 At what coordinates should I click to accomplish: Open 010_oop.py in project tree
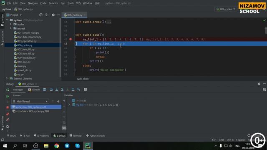[22, 62]
